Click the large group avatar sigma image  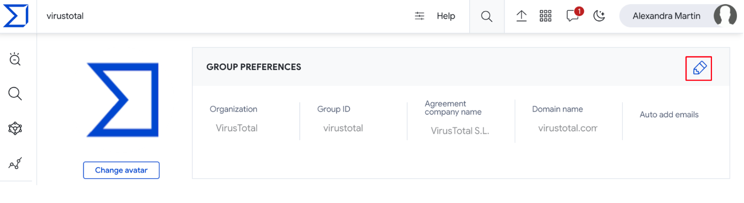tap(122, 100)
